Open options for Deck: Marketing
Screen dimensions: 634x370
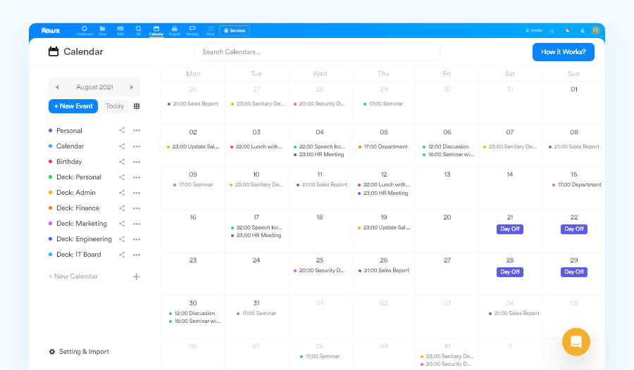137,224
